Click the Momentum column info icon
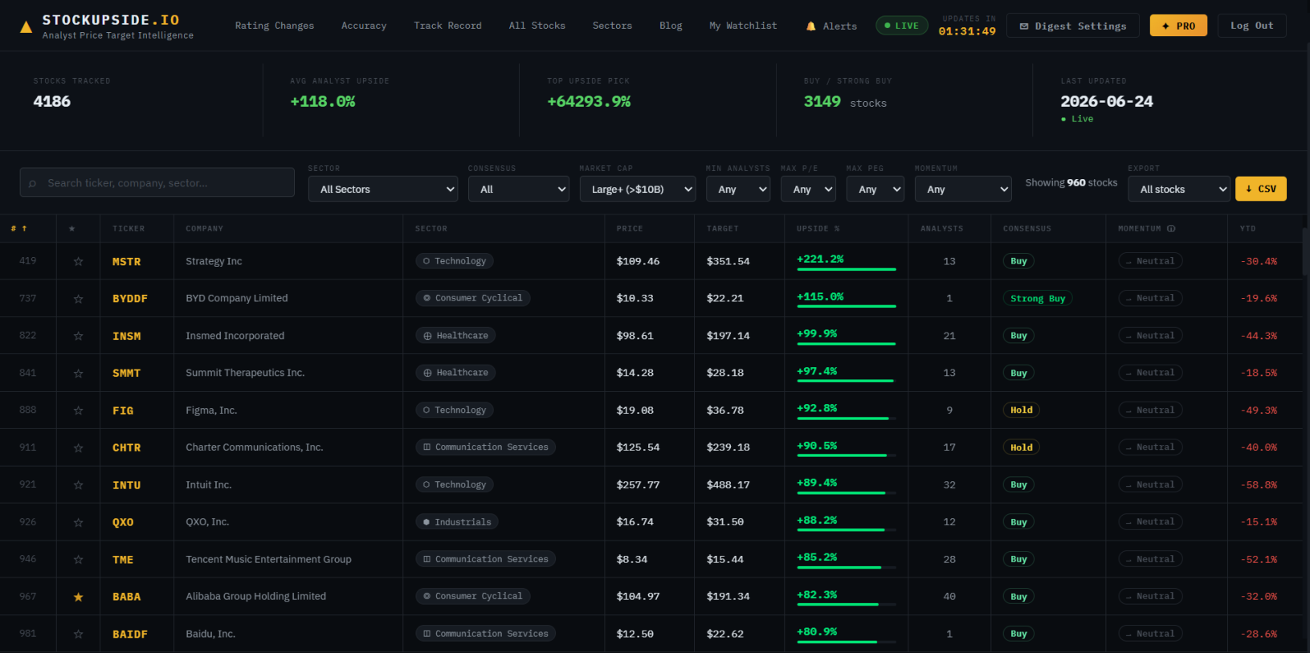The image size is (1310, 653). 1171,229
